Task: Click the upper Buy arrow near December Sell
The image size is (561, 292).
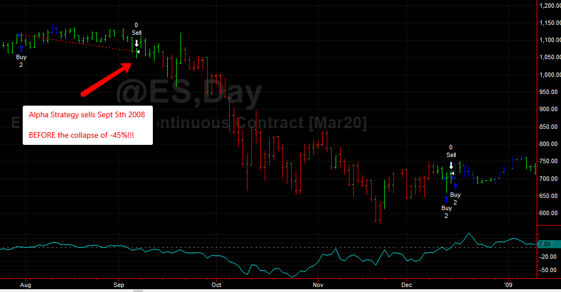Action: click(455, 186)
